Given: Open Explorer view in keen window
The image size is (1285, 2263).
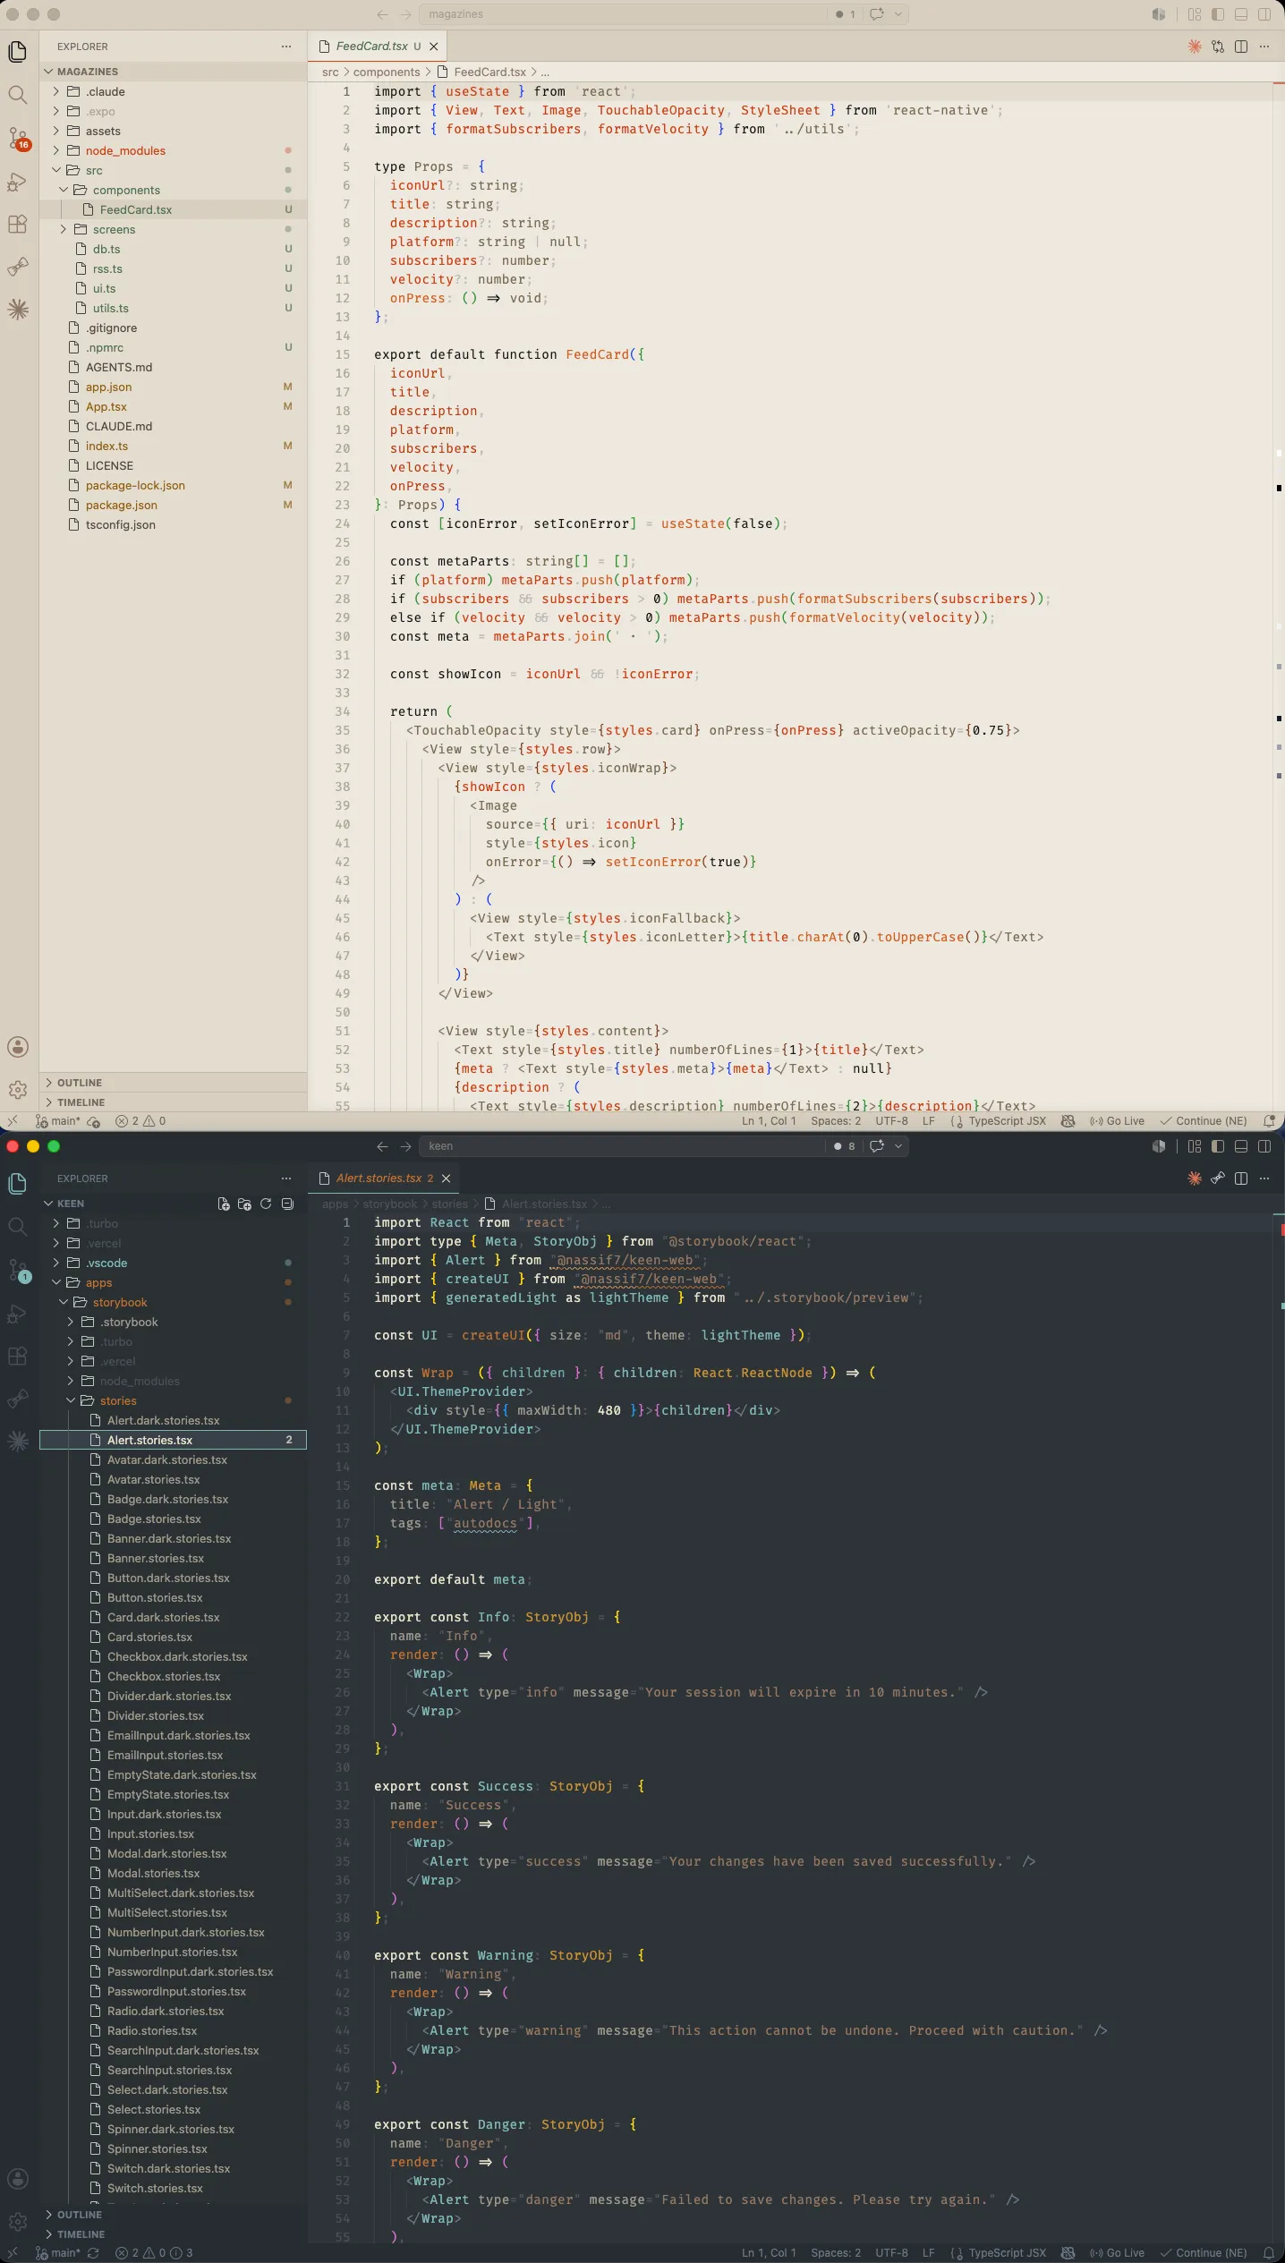Looking at the screenshot, I should (17, 1184).
